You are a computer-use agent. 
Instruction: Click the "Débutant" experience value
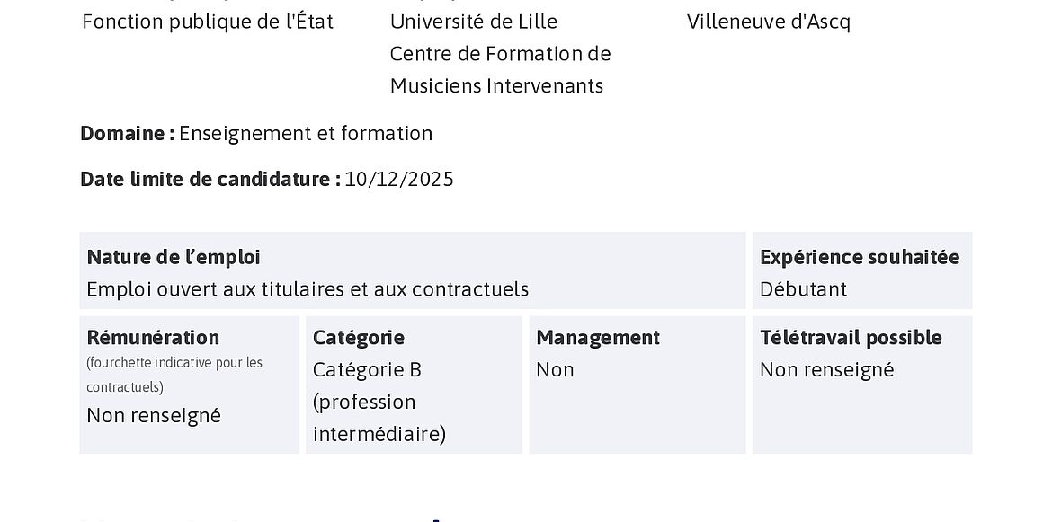pyautogui.click(x=803, y=289)
